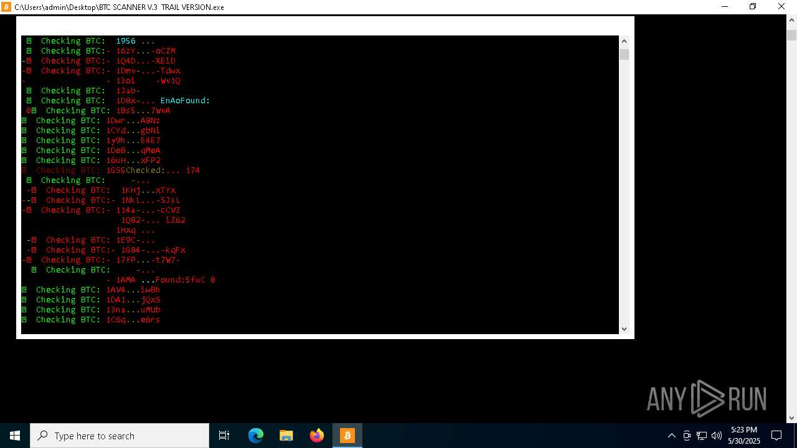797x448 pixels.
Task: Click the Checked:... 174 text
Action: [x=163, y=170]
